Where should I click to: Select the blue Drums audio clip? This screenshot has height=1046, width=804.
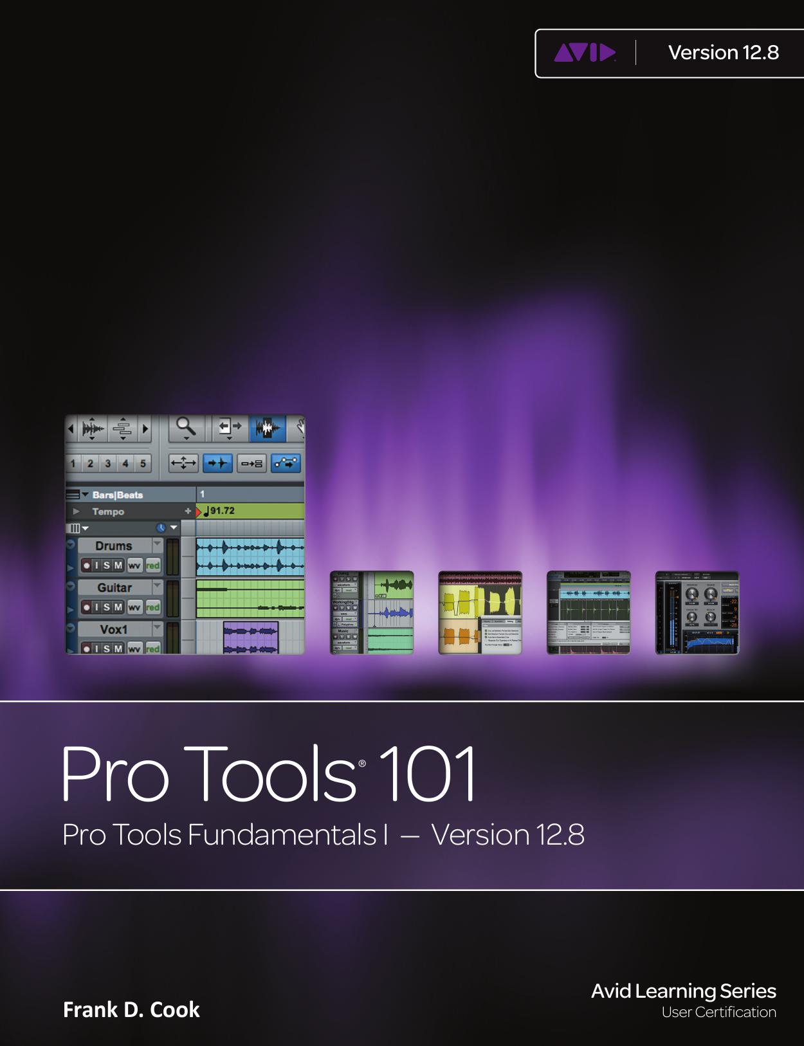tap(250, 557)
